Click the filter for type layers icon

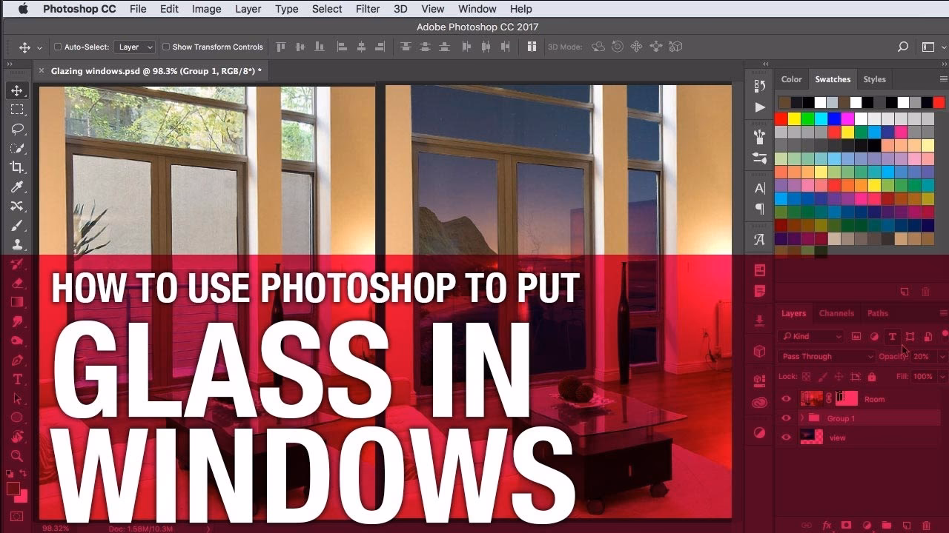[893, 336]
